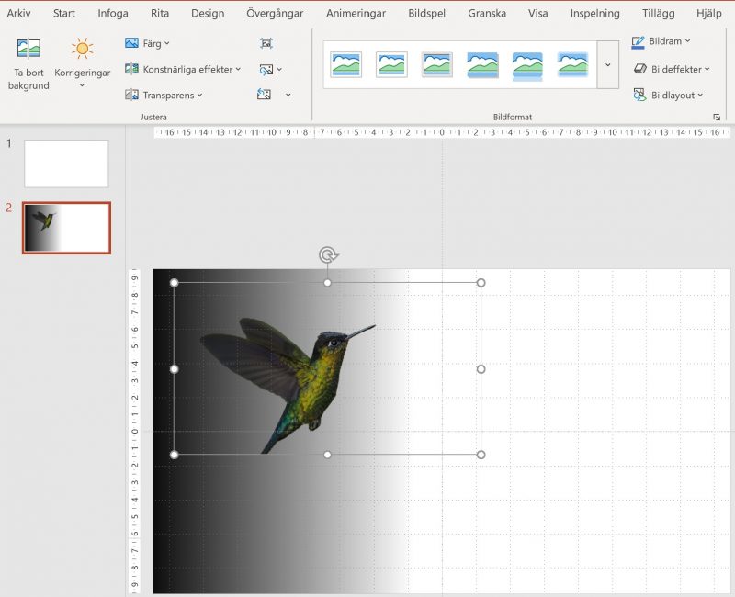Apply the first picture style thumbnail
This screenshot has width=735, height=597.
tap(346, 64)
